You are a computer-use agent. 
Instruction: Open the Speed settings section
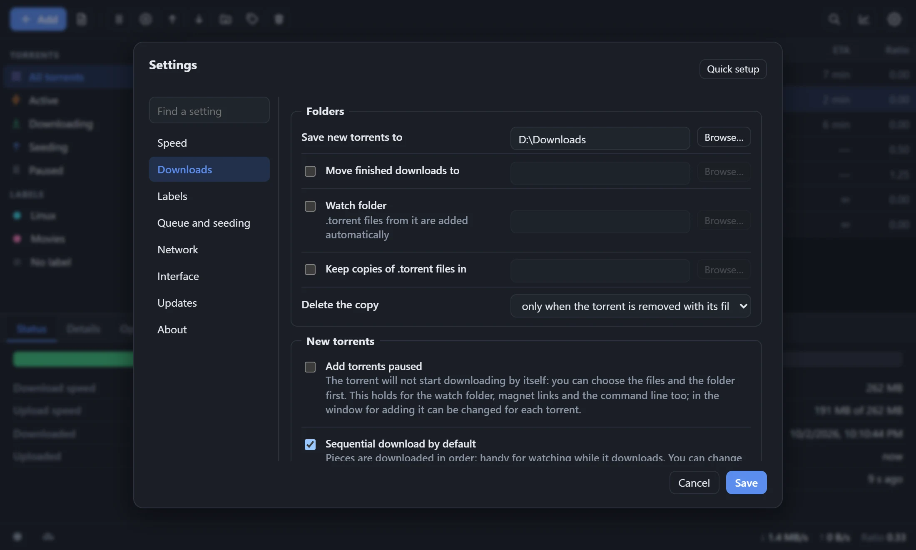(x=209, y=143)
